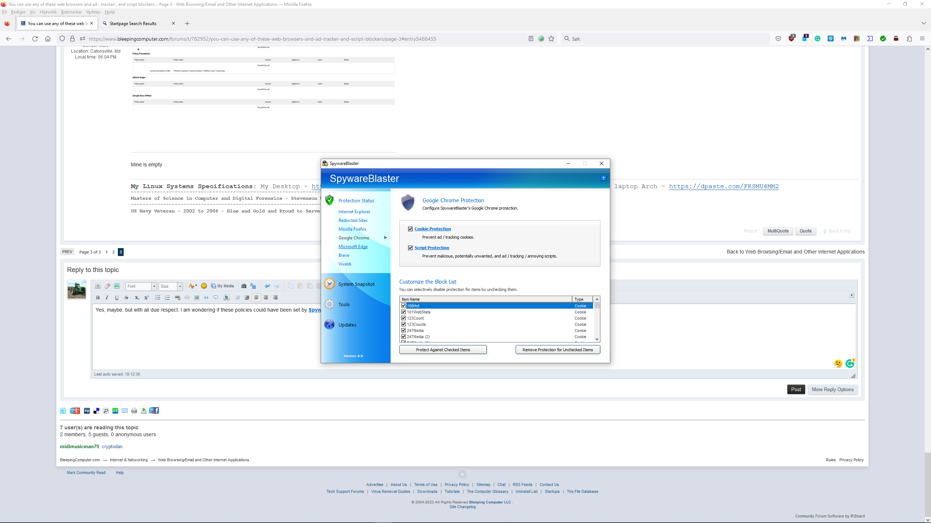This screenshot has height=523, width=931.
Task: Click the My Media icon in the reply editor
Action: point(223,286)
